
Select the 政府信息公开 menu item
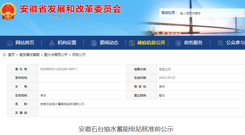(x=151, y=43)
